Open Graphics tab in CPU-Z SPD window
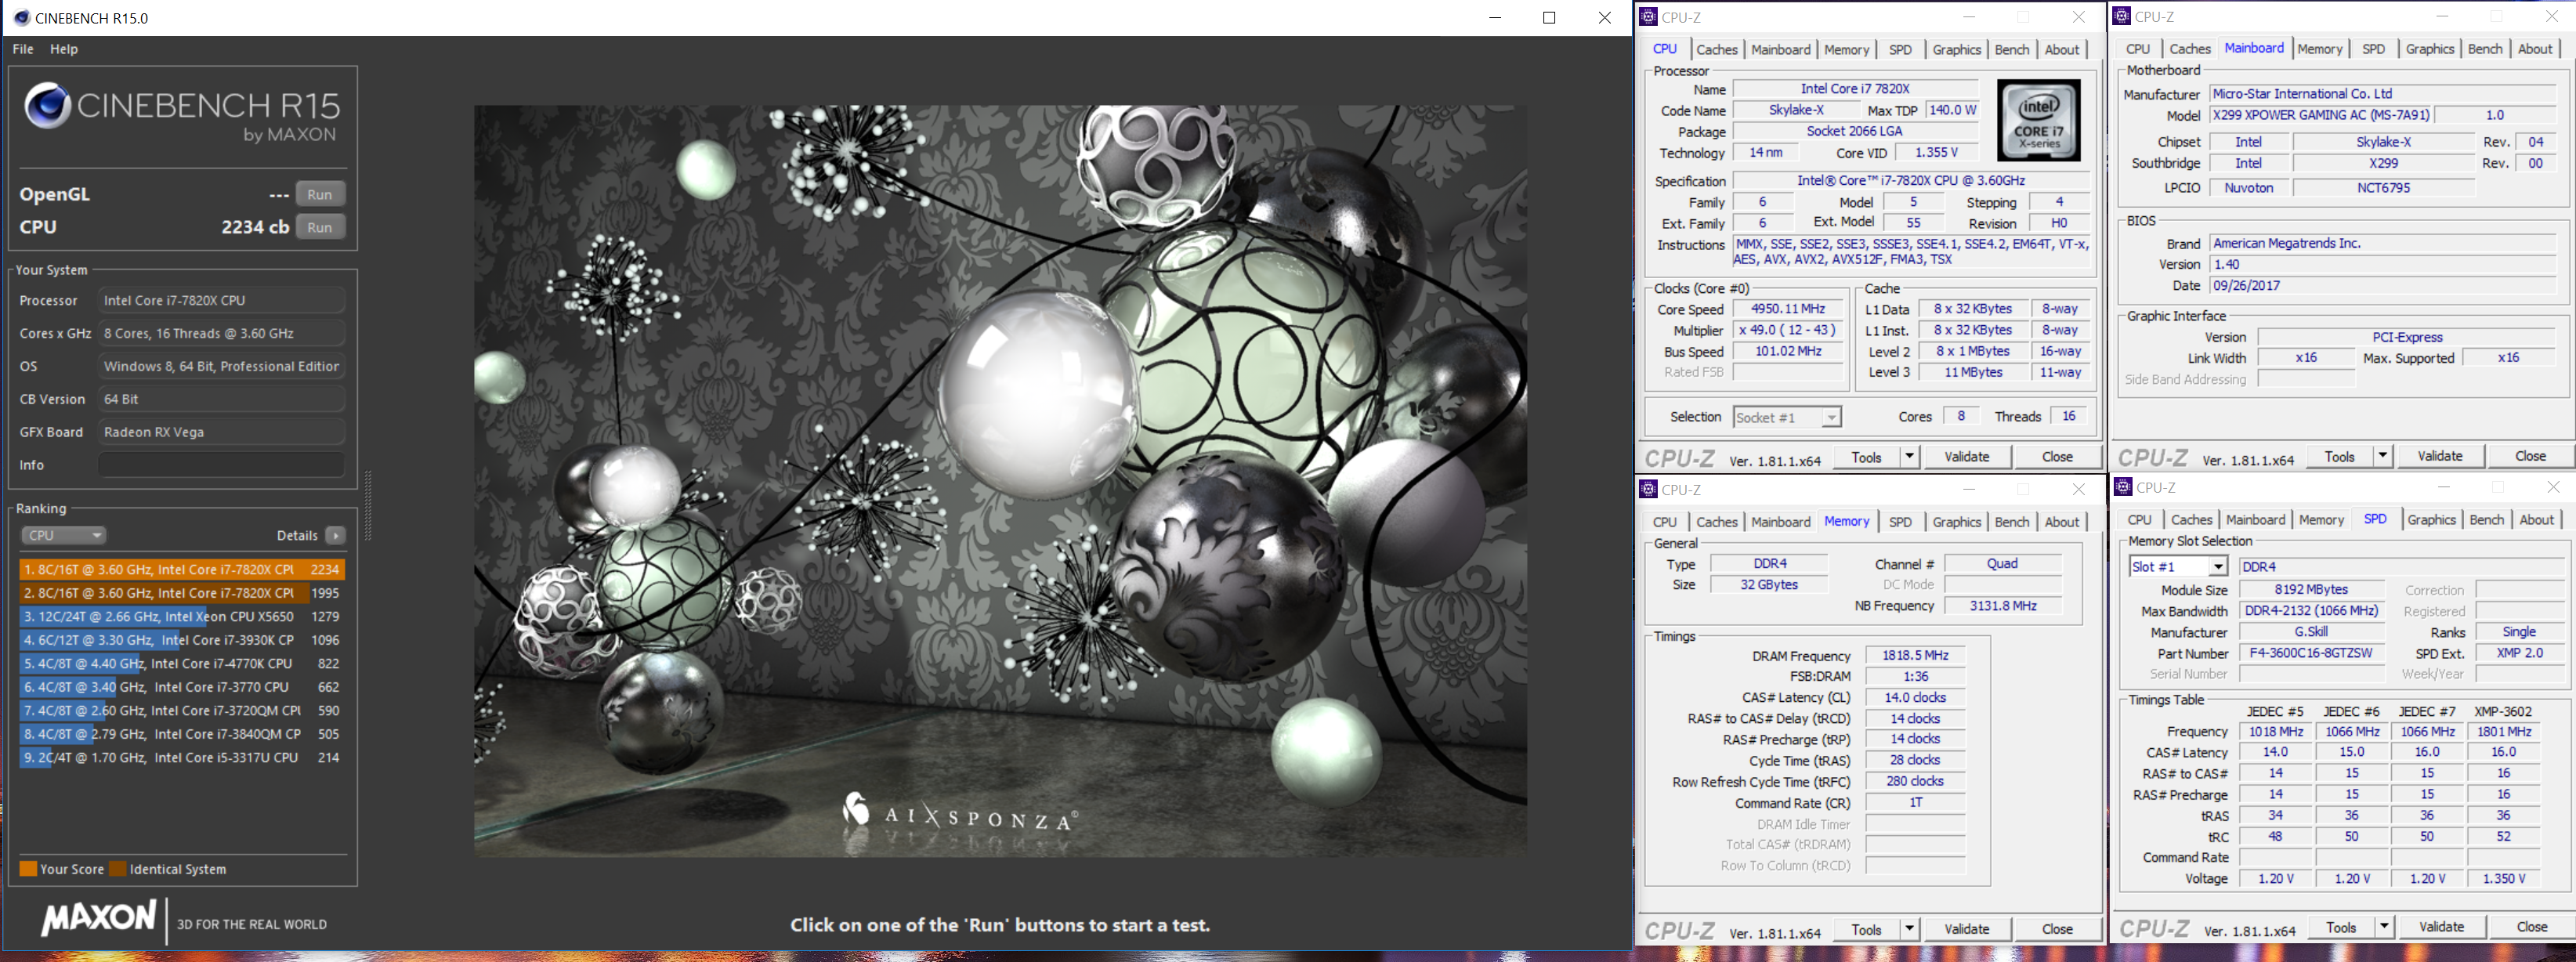This screenshot has height=962, width=2576. [x=2431, y=520]
